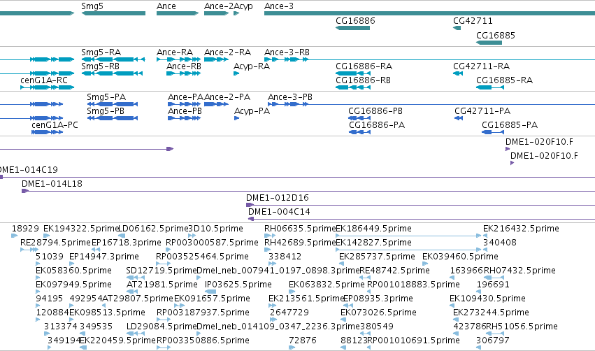Click transcript Ance-RB label

click(184, 66)
